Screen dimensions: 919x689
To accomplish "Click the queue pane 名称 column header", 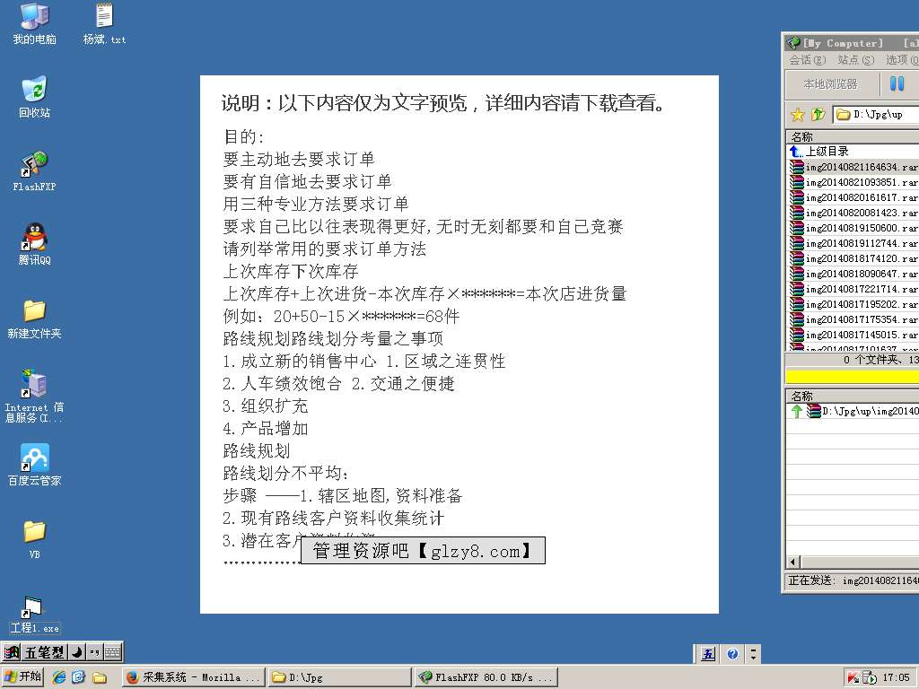I will pos(853,396).
